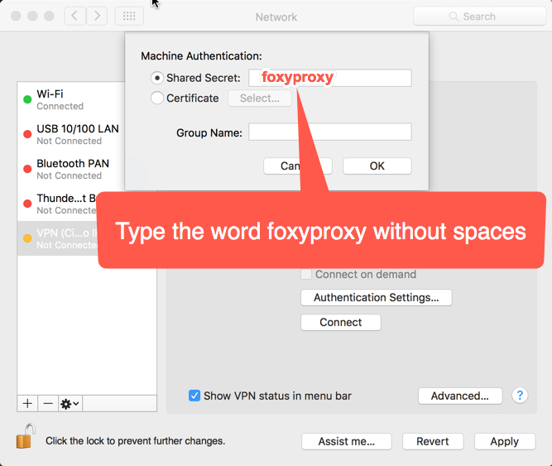This screenshot has height=466, width=552.
Task: Click the red window close button
Action: (x=16, y=17)
